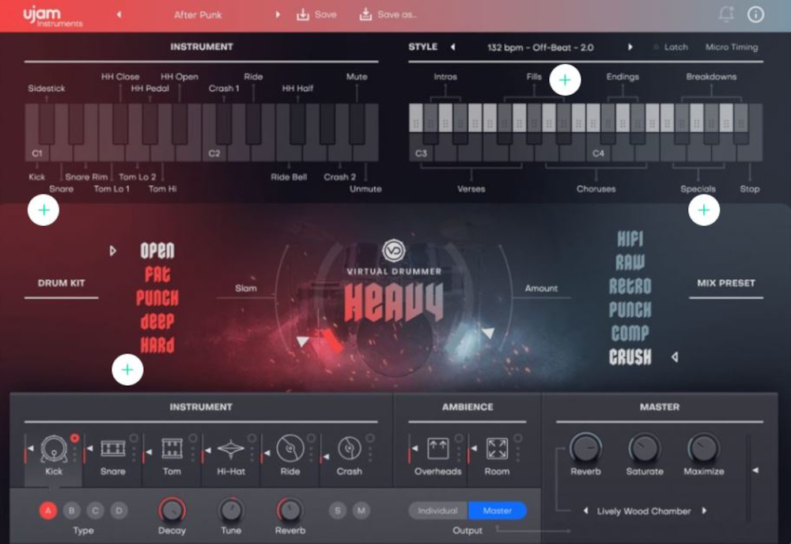Choose the OPEN drum kit
This screenshot has height=544, width=791.
(157, 251)
